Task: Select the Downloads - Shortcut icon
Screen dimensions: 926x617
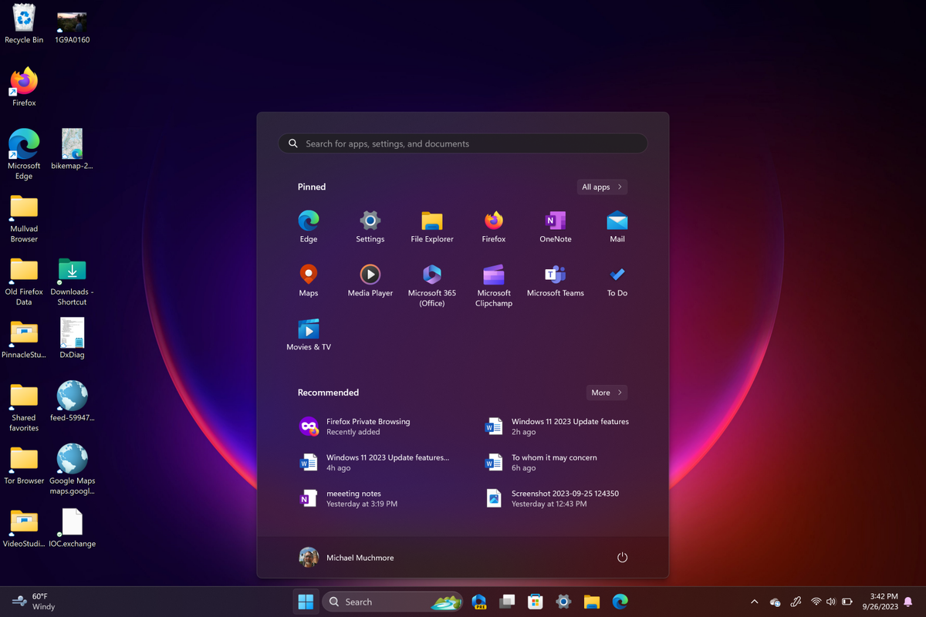Action: (72, 282)
